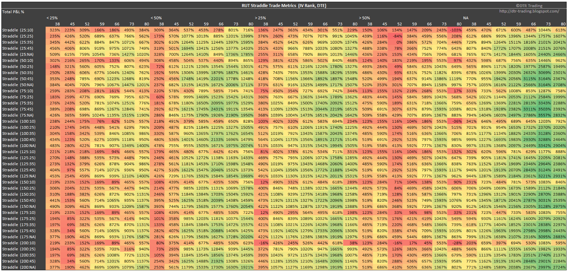This screenshot has height=272, width=568.
Task: Click the -36% cell in Straddle (100:10) row
Action: coord(455,121)
